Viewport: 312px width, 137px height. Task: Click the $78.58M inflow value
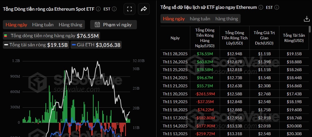point(205,70)
